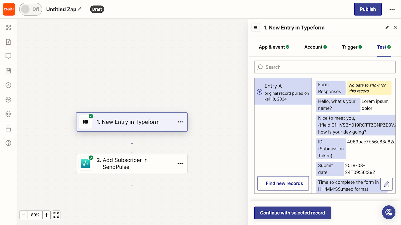Open the Zap details file icon
Screen dimensions: 401x225
(x=8, y=42)
